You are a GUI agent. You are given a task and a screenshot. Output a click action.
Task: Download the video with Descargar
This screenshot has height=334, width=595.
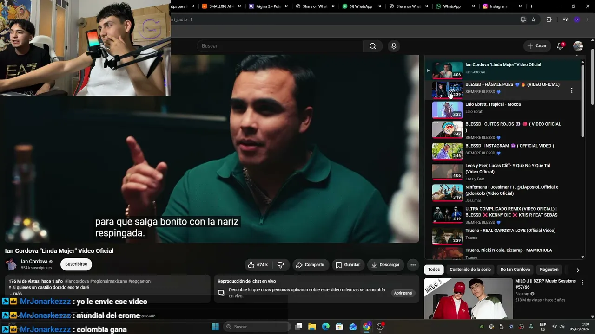(385, 265)
